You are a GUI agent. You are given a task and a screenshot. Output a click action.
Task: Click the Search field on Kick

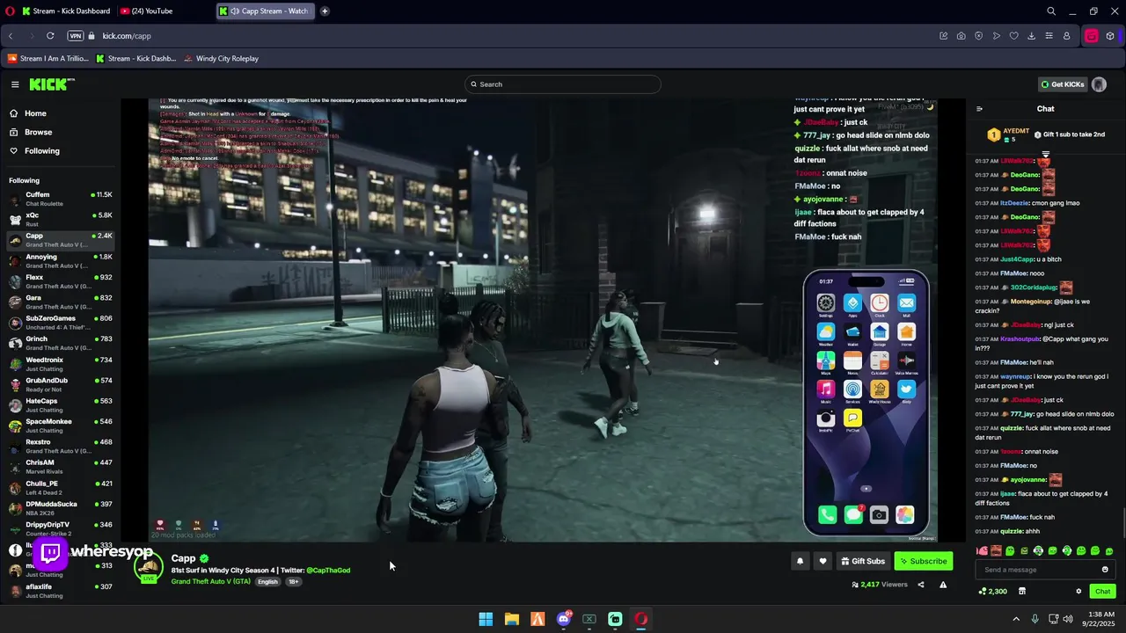[563, 84]
